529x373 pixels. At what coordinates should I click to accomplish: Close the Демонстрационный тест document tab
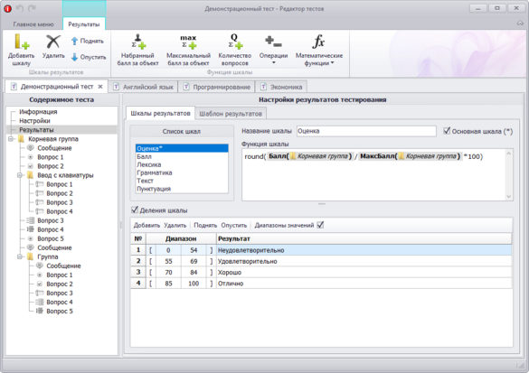tap(100, 87)
